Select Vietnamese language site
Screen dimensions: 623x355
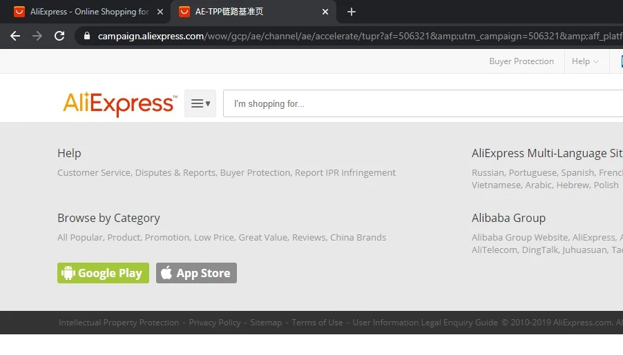click(496, 185)
